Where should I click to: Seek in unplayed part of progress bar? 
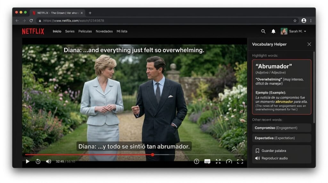click(x=199, y=155)
